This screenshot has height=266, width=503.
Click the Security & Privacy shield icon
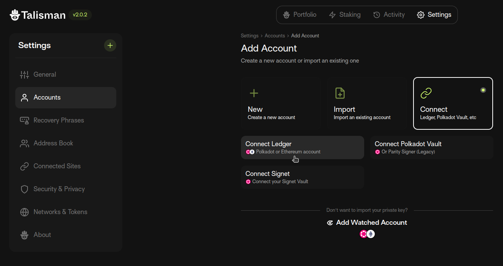tap(24, 189)
